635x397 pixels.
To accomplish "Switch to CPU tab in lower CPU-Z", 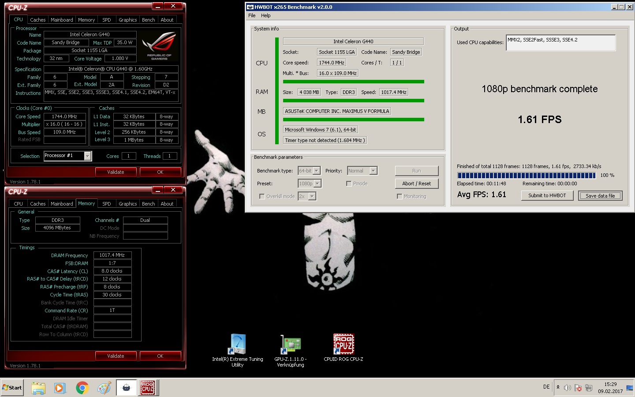I will (18, 204).
